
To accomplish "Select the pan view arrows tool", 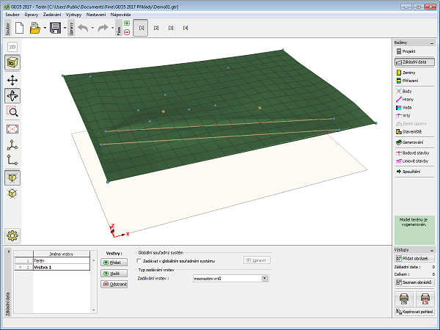I will [x=13, y=79].
